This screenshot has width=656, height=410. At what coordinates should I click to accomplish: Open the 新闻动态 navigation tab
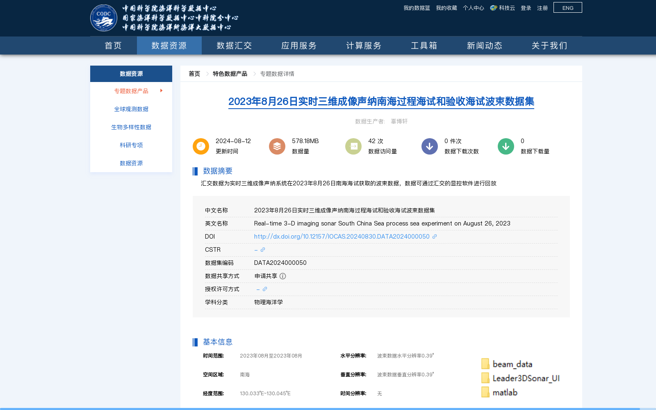coord(485,46)
